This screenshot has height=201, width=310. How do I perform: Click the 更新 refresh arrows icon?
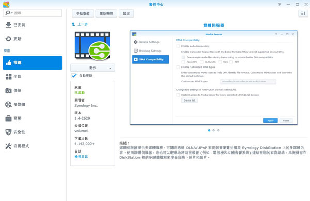(8, 39)
